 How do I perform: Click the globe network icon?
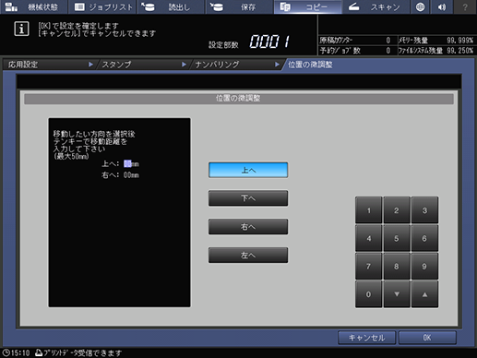click(x=420, y=6)
